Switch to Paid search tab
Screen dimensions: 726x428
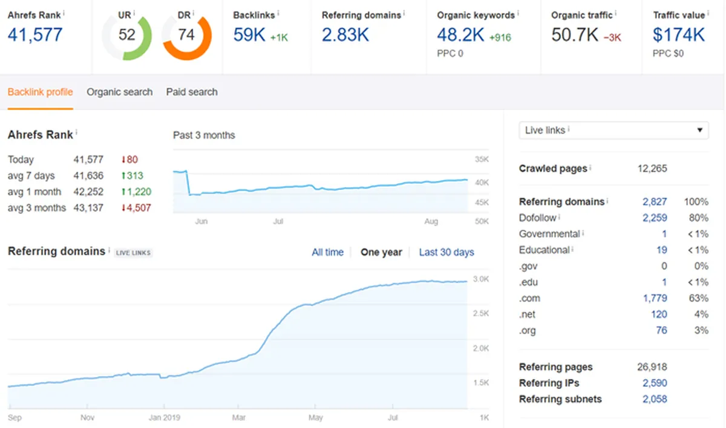pos(192,92)
